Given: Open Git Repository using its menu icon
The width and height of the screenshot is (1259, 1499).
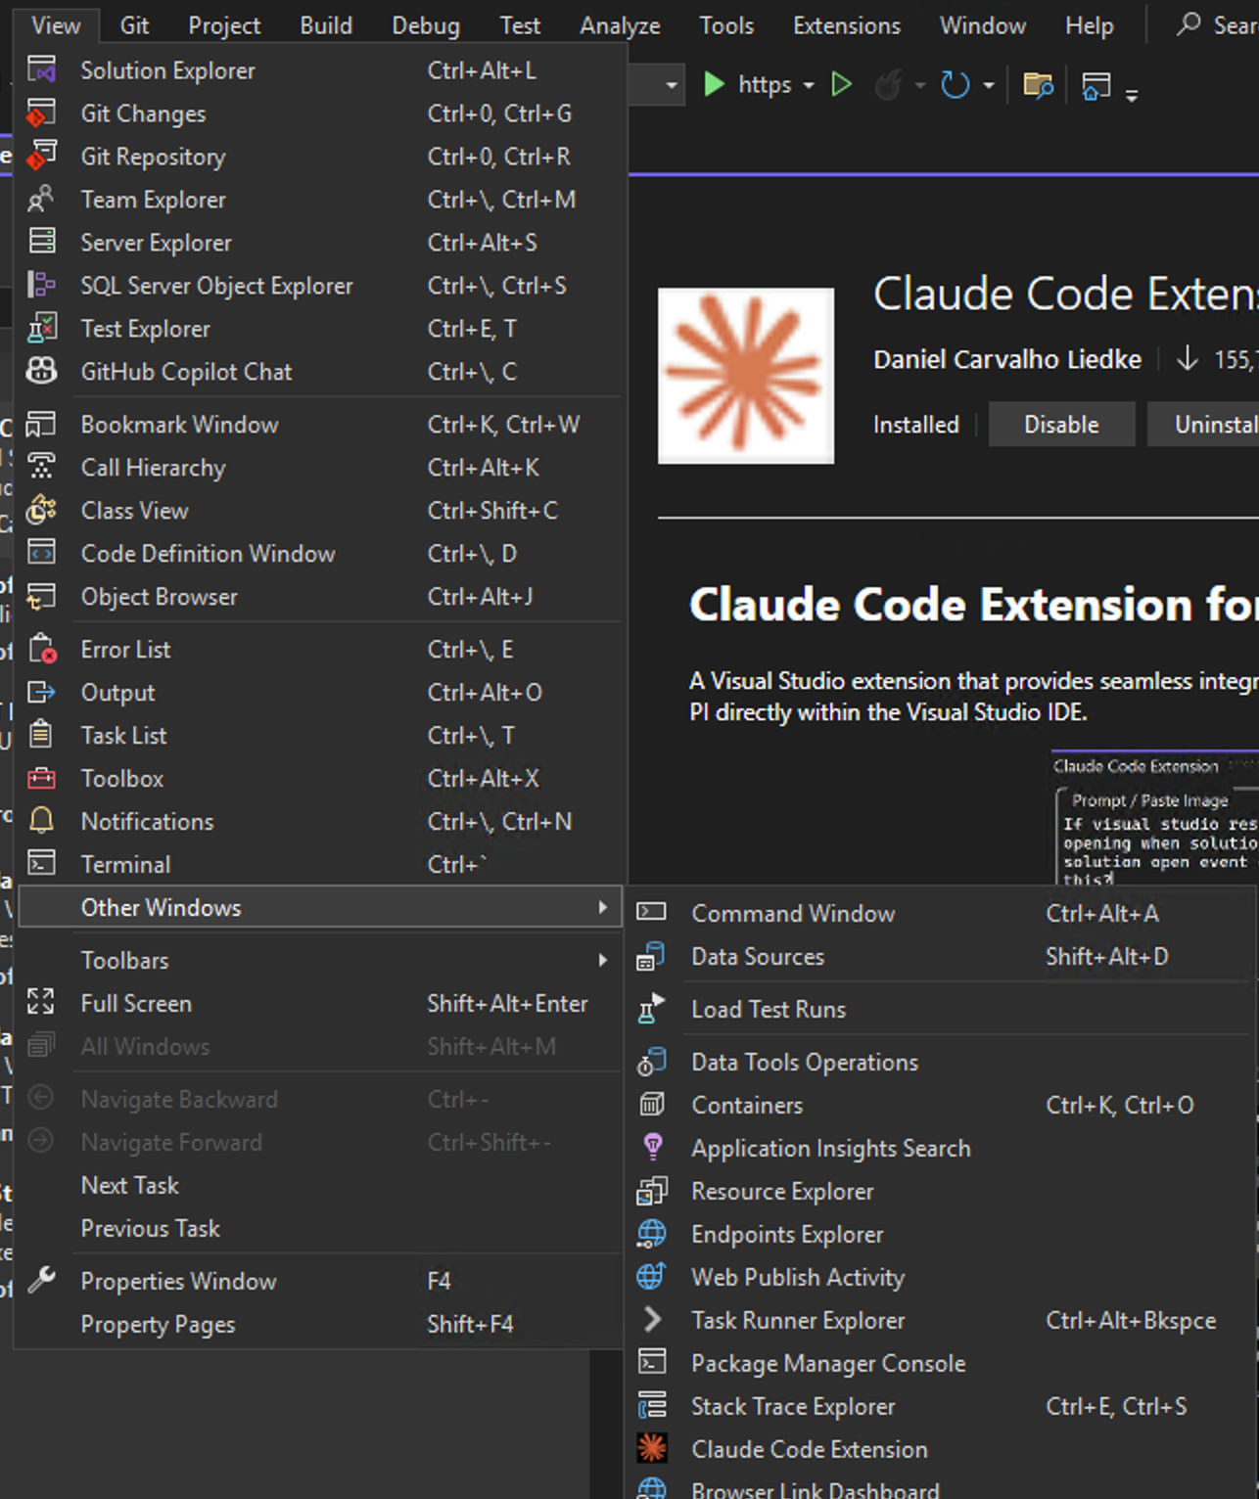Looking at the screenshot, I should 41,157.
